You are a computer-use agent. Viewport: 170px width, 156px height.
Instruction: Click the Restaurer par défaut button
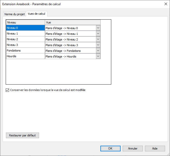pyautogui.click(x=23, y=135)
